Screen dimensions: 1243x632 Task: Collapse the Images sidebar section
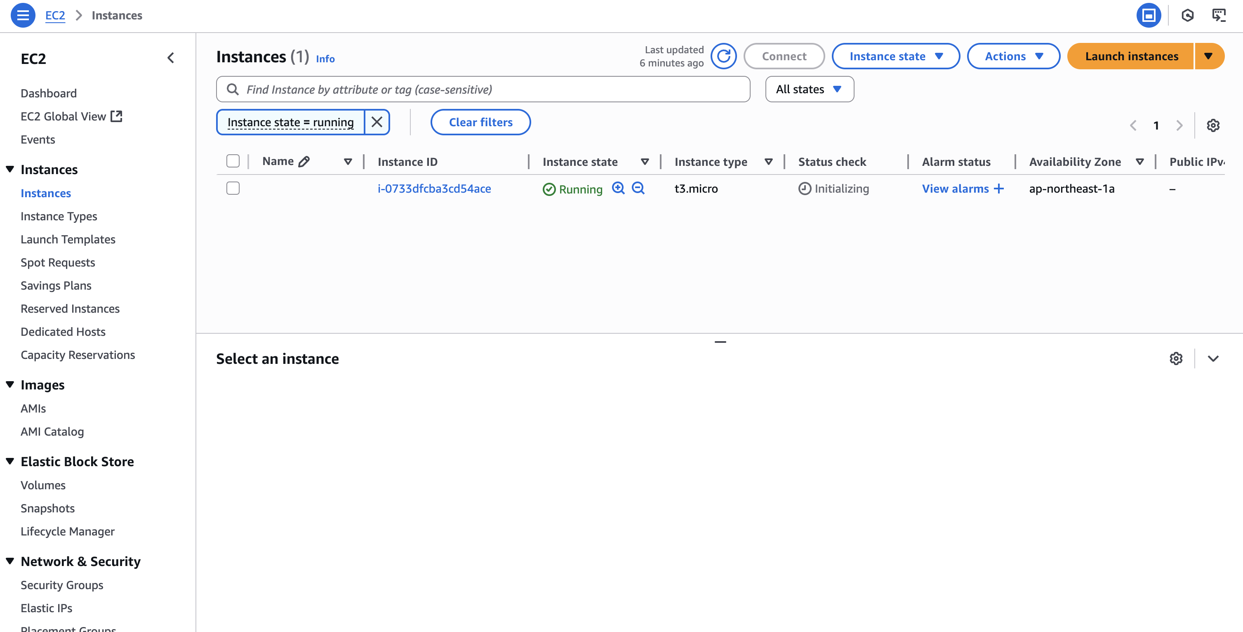10,385
